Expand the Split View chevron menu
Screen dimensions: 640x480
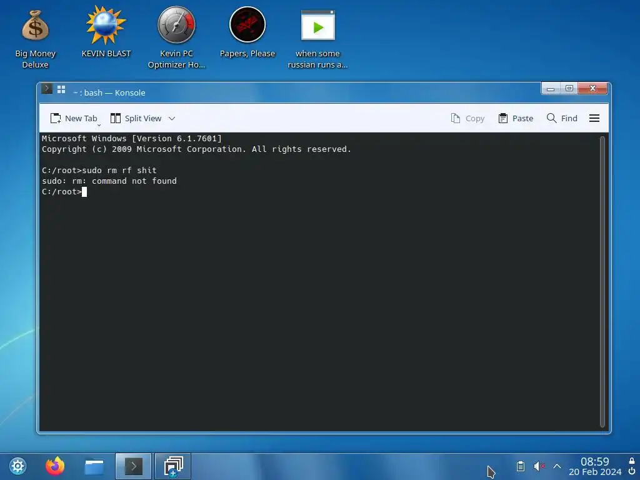[x=172, y=118]
